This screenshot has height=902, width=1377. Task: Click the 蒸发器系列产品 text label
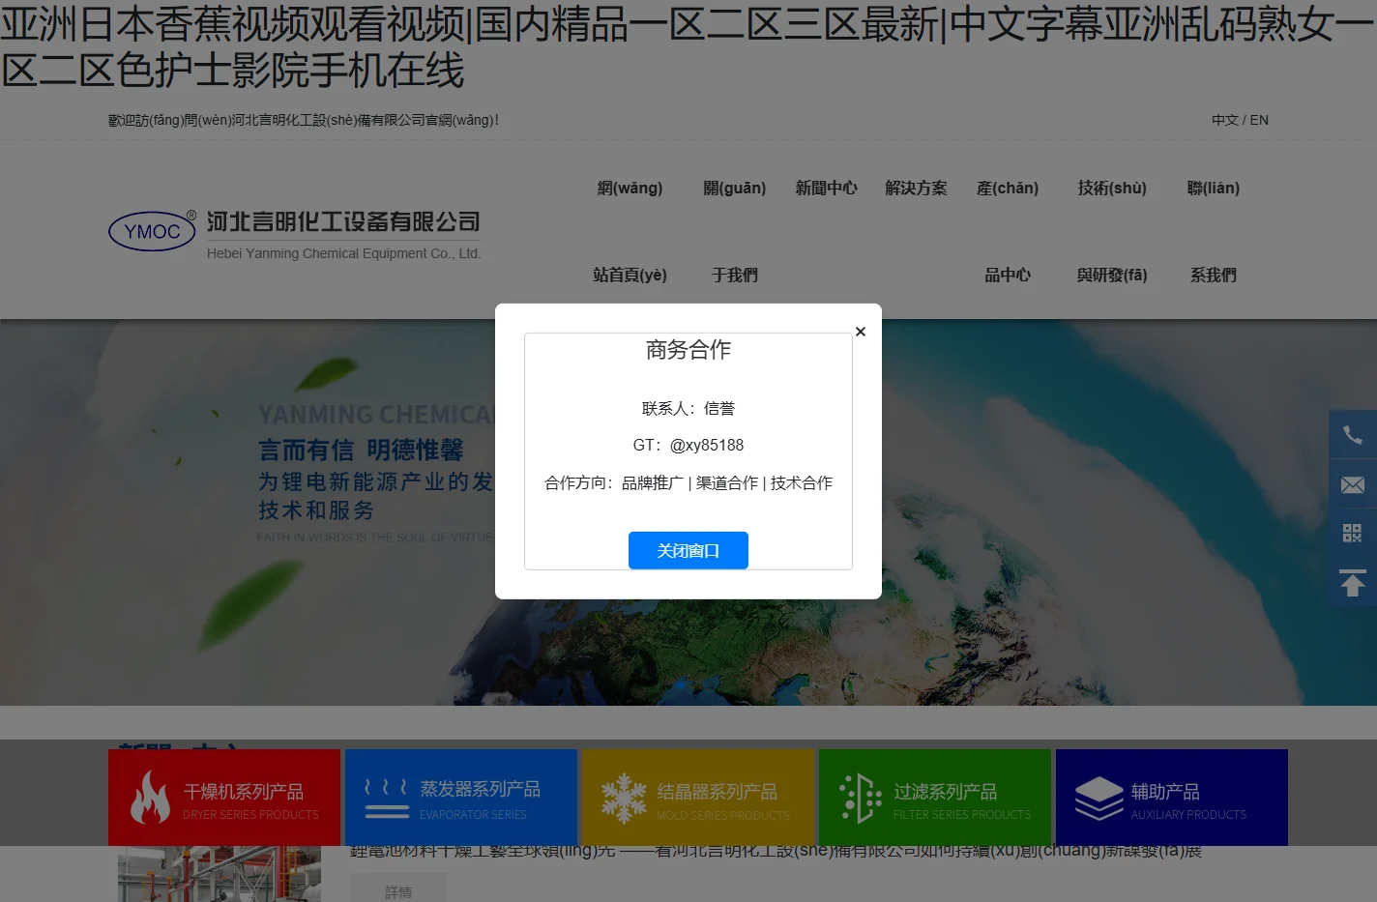(480, 790)
